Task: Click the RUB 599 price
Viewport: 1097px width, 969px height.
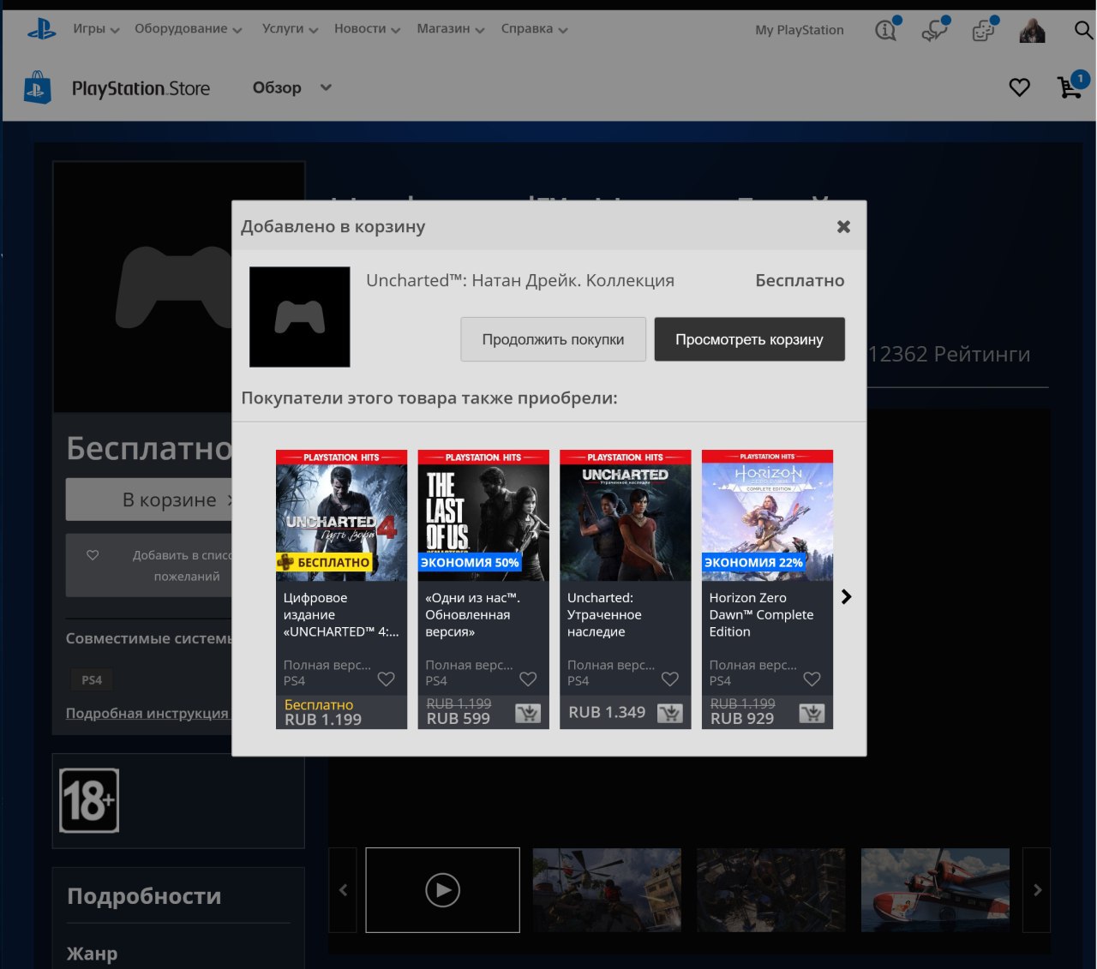Action: click(459, 719)
